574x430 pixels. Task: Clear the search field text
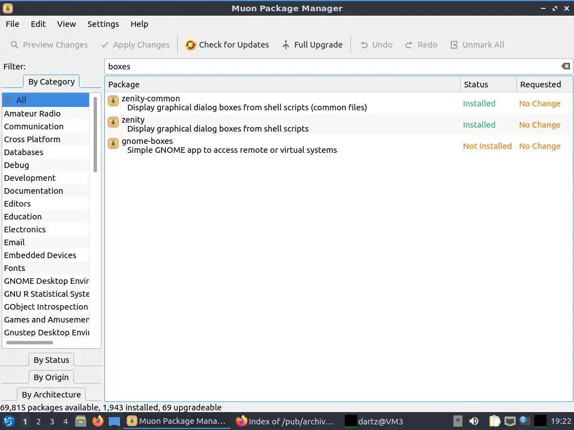[x=566, y=66]
